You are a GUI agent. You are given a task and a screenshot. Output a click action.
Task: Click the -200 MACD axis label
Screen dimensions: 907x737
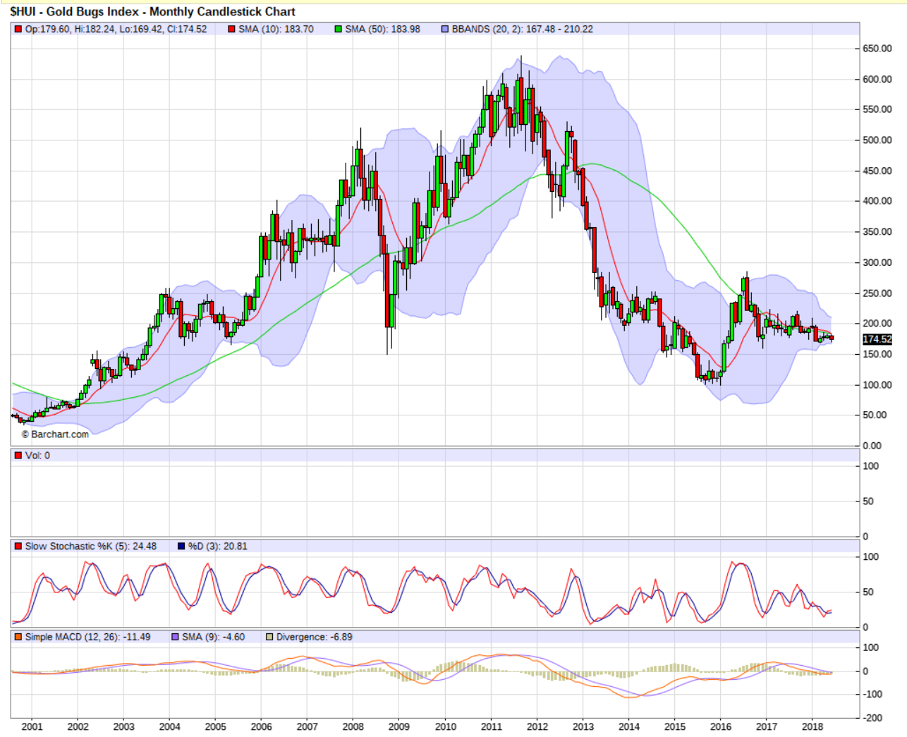pyautogui.click(x=872, y=718)
